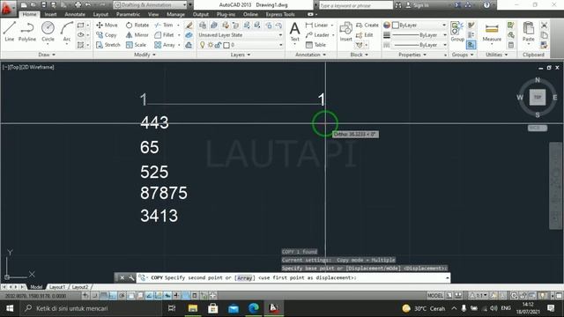Click the Insert block icon
This screenshot has width=564, height=317.
click(x=345, y=32)
